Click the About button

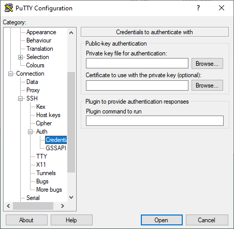coord(26,220)
